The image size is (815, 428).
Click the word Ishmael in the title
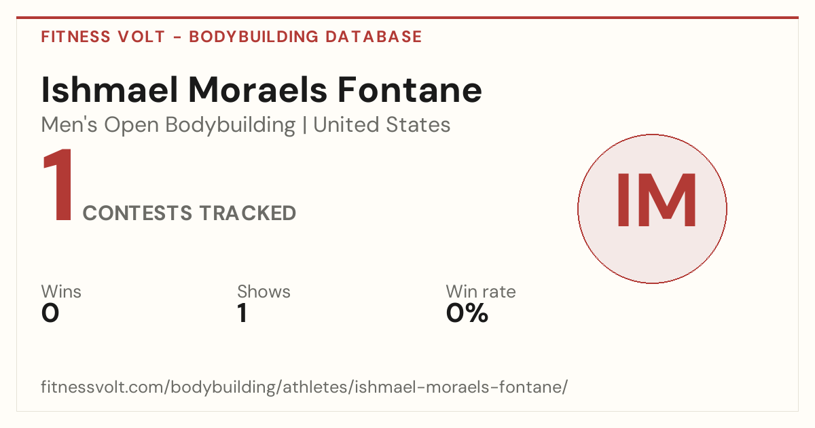pos(109,90)
